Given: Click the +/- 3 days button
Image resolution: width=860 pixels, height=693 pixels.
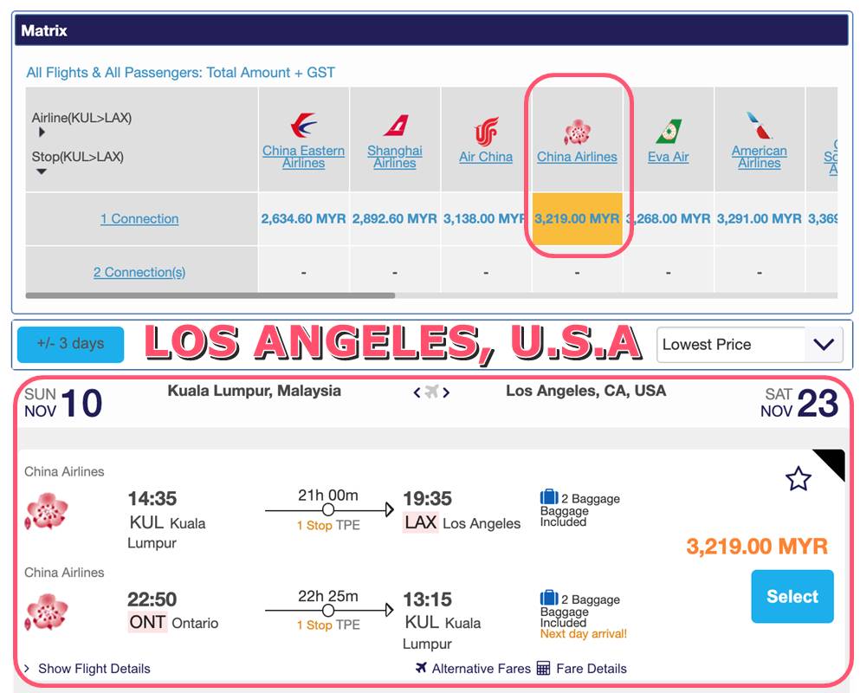Looking at the screenshot, I should [x=70, y=344].
